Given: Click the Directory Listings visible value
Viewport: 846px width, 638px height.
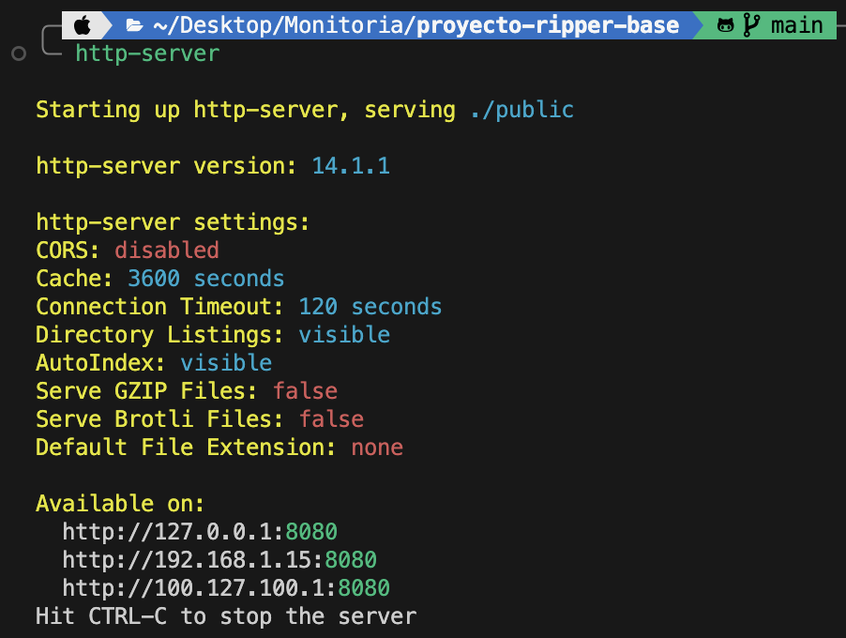Looking at the screenshot, I should 344,335.
